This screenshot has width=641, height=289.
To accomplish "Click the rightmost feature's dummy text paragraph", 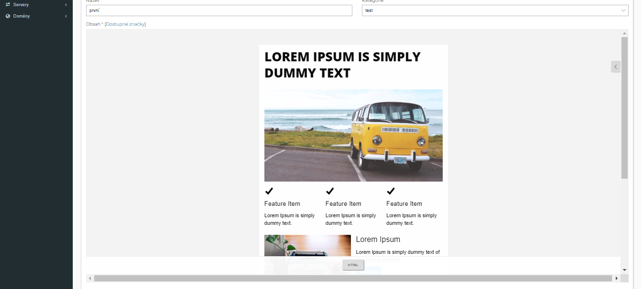I will click(412, 219).
